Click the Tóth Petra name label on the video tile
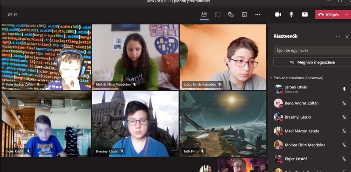The width and height of the screenshot is (351, 172). point(191,151)
